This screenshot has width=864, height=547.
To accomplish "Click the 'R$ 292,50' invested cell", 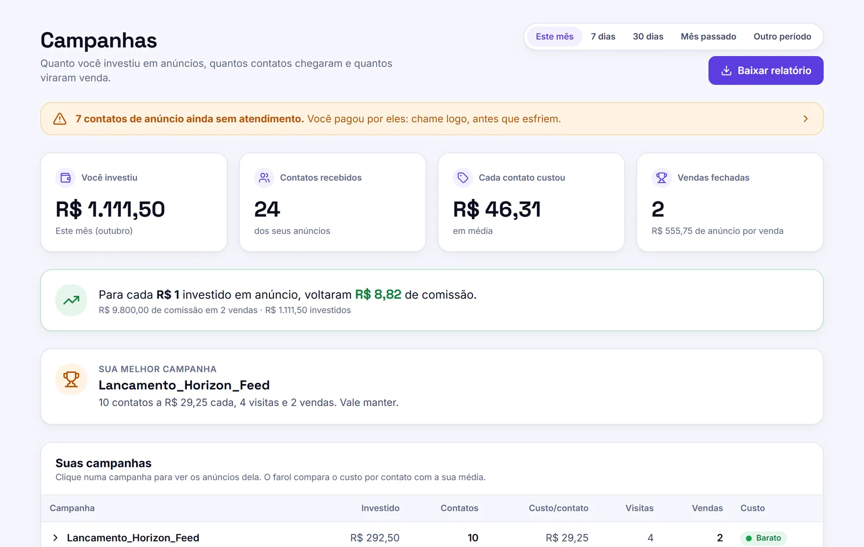I will (375, 538).
